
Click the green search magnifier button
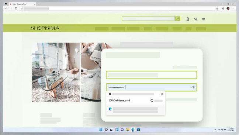(177, 19)
